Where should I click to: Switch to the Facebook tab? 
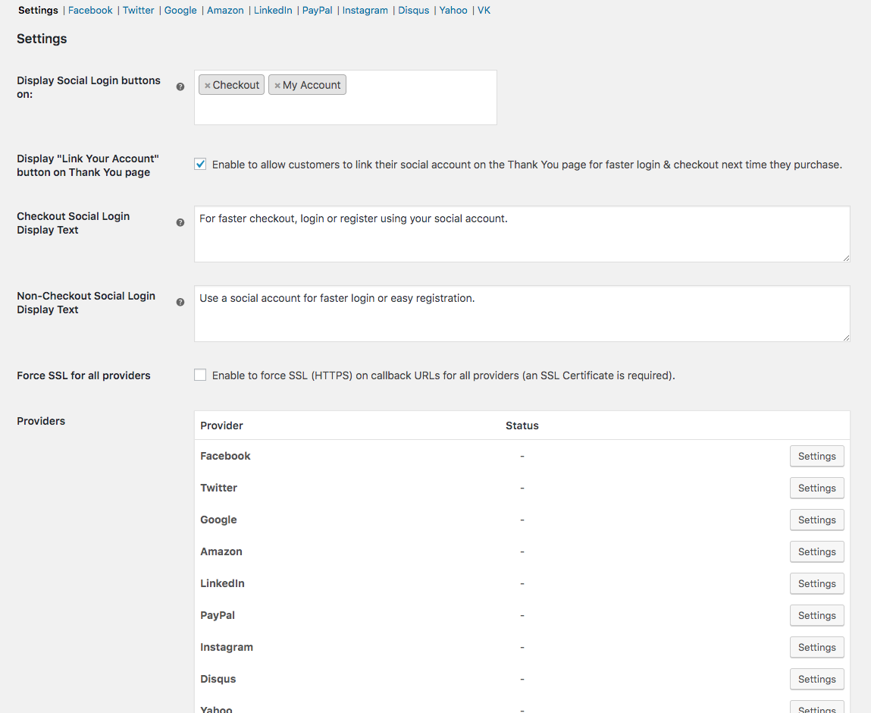point(90,11)
